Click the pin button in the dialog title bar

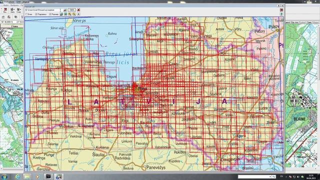point(279,5)
